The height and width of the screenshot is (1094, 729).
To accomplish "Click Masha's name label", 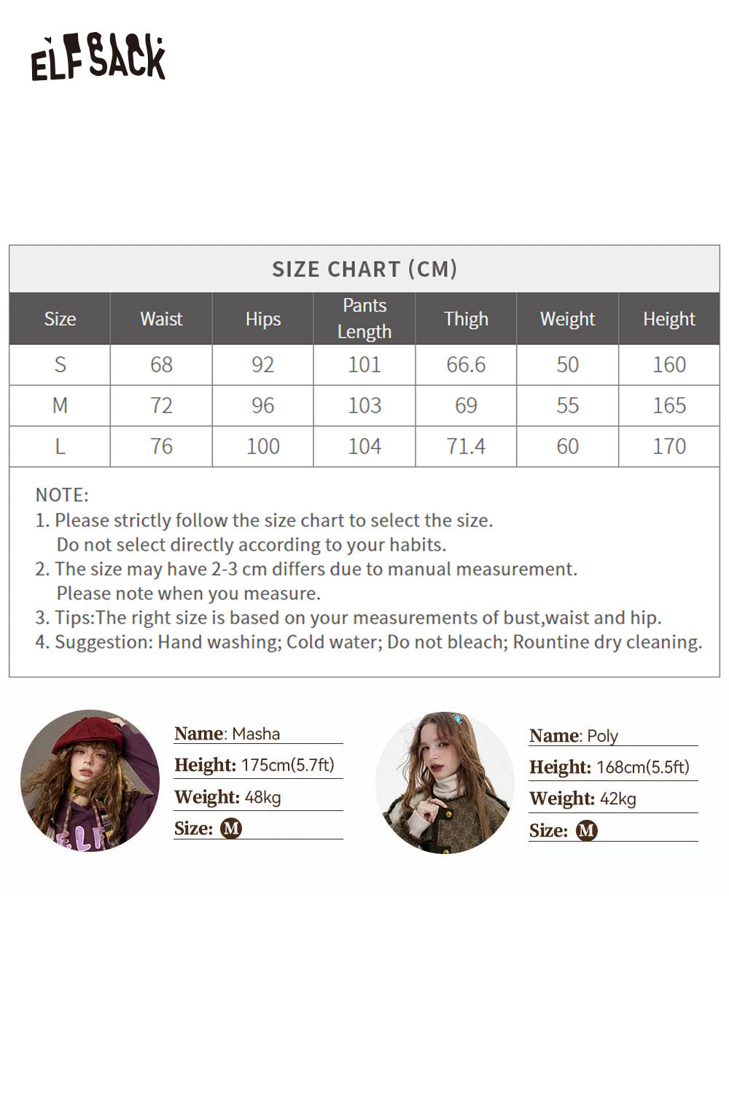I will (x=227, y=734).
